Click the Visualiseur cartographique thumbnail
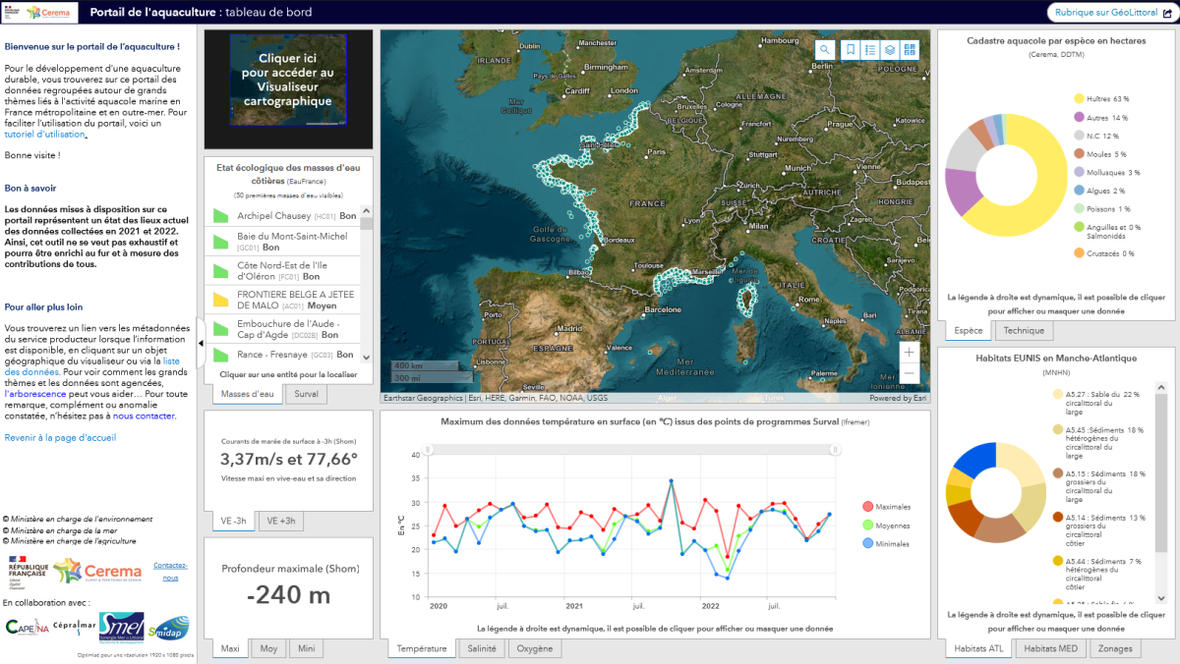1180x664 pixels. [x=288, y=80]
